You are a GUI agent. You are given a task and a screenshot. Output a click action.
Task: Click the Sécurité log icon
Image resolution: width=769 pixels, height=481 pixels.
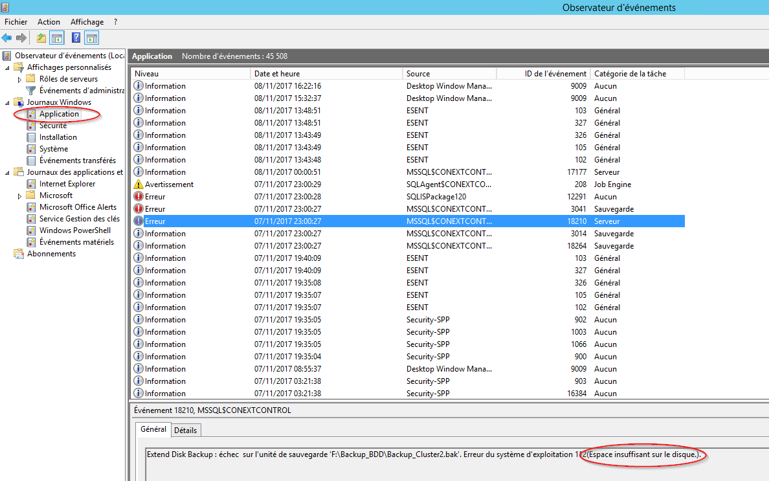click(x=31, y=126)
